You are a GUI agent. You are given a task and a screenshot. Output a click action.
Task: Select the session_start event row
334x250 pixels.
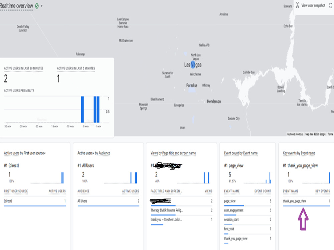[x=247, y=220]
